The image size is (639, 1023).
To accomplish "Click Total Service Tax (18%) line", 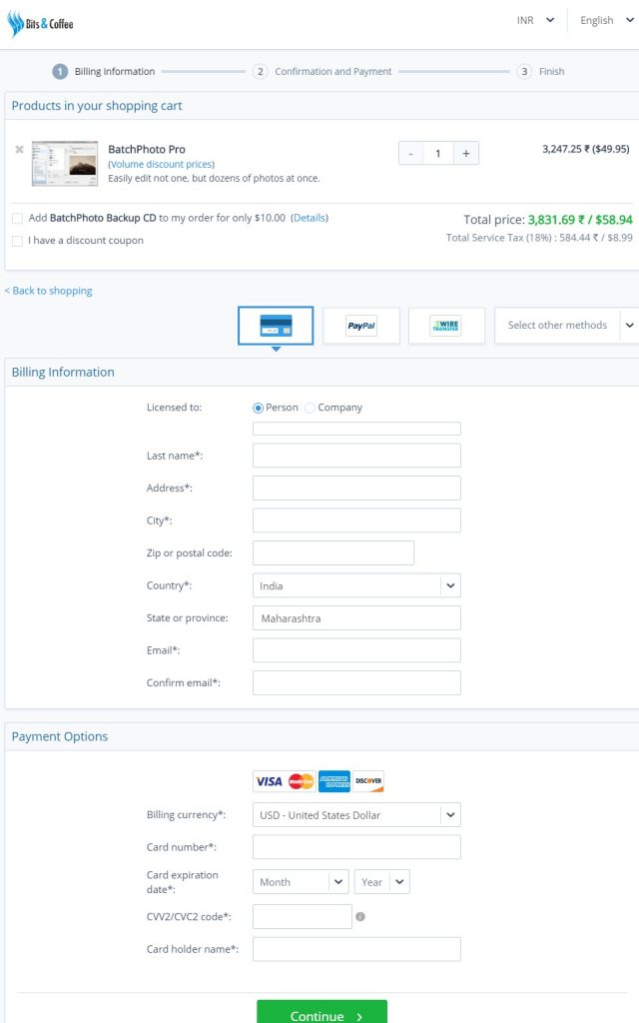I will [x=539, y=238].
